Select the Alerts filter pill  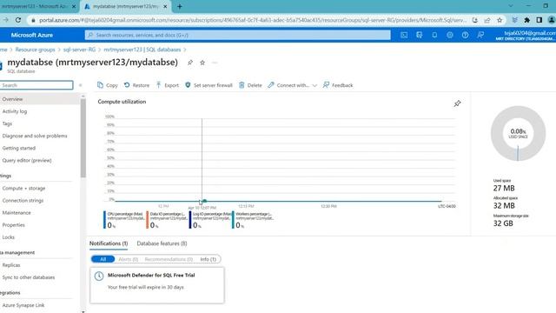tap(128, 259)
